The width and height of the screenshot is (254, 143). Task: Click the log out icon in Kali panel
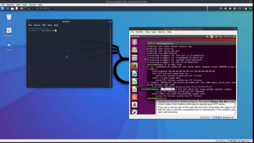250,8
